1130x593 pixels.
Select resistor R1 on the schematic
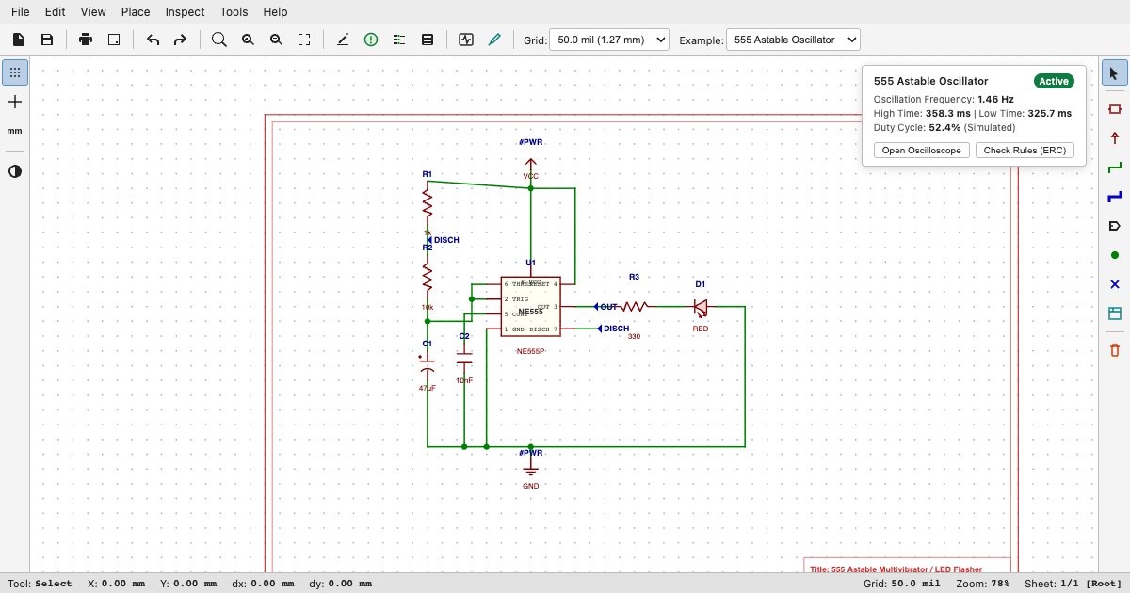point(427,202)
